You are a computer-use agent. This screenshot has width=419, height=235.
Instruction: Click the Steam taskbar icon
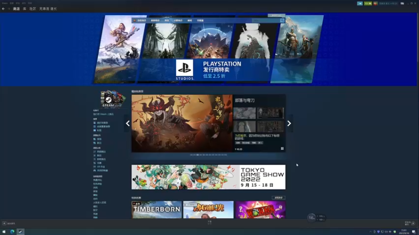20,231
